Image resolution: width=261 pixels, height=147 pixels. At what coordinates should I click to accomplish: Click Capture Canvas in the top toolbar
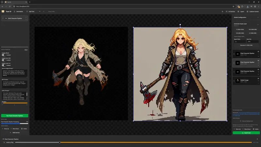253,11
